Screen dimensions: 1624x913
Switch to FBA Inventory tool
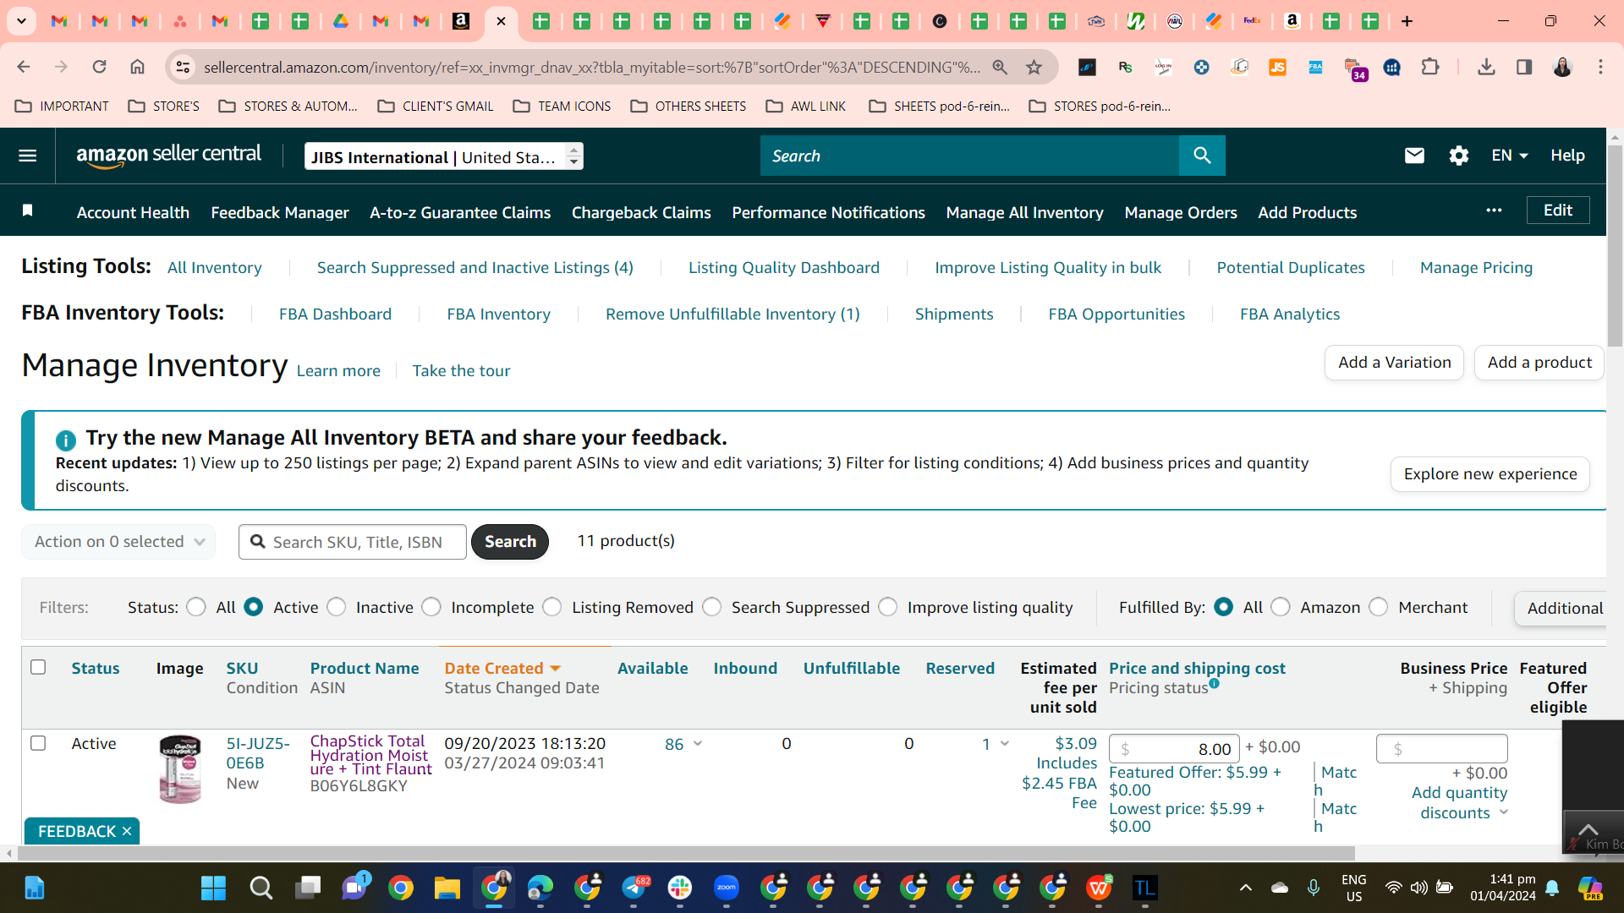coord(498,314)
